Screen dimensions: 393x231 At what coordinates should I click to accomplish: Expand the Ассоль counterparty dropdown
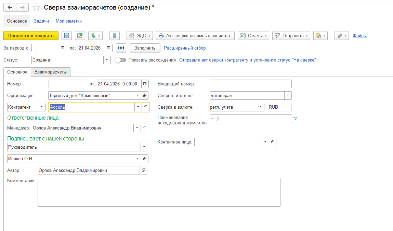[138, 107]
